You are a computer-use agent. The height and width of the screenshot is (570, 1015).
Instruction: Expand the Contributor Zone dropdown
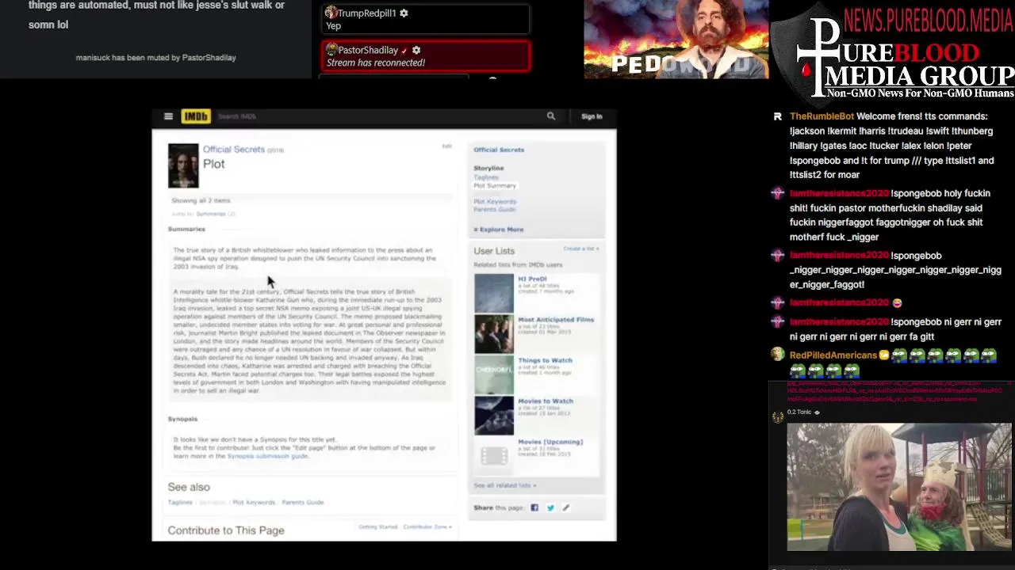tap(427, 526)
